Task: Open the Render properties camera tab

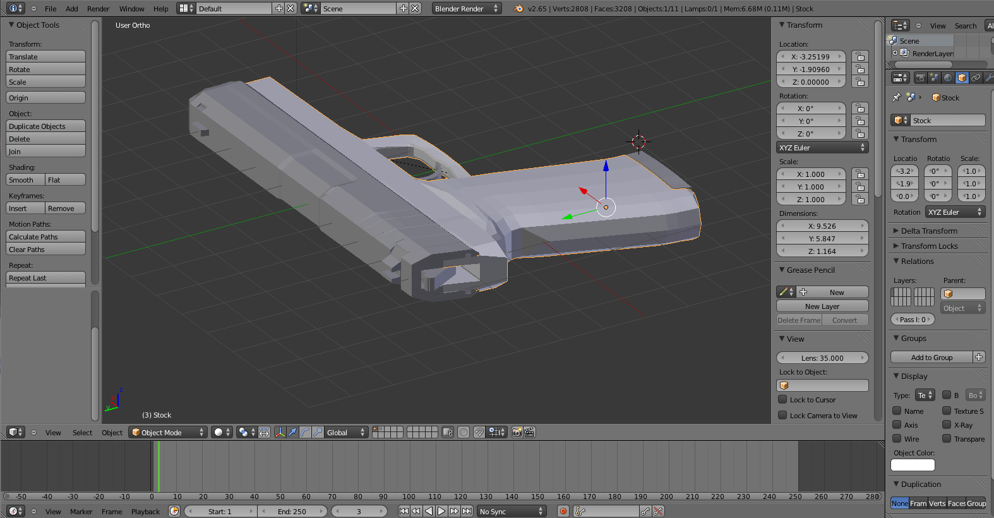Action: tap(921, 78)
